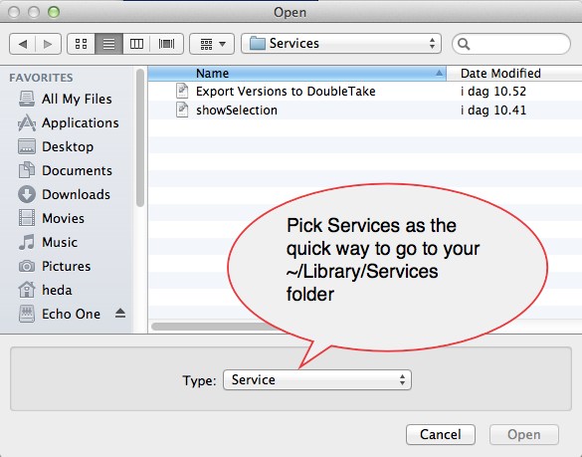Switch to Cover Flow view

[167, 44]
